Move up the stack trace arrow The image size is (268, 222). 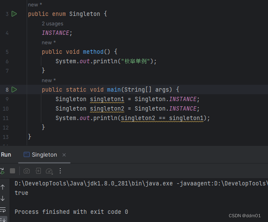(x=3, y=187)
